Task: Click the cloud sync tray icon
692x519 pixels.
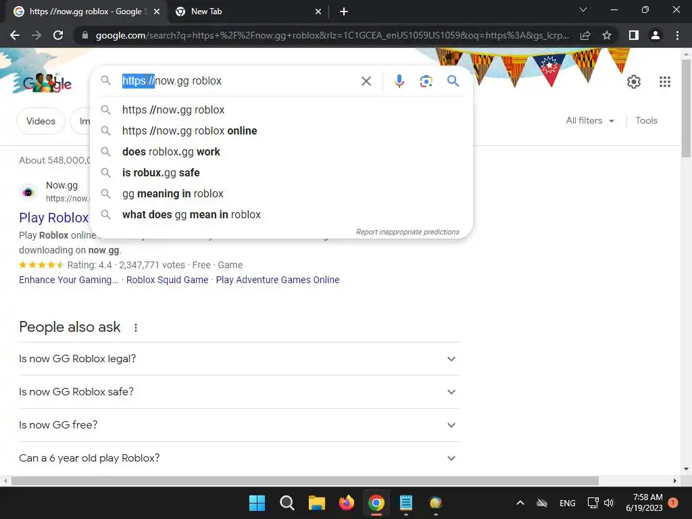Action: tap(542, 503)
